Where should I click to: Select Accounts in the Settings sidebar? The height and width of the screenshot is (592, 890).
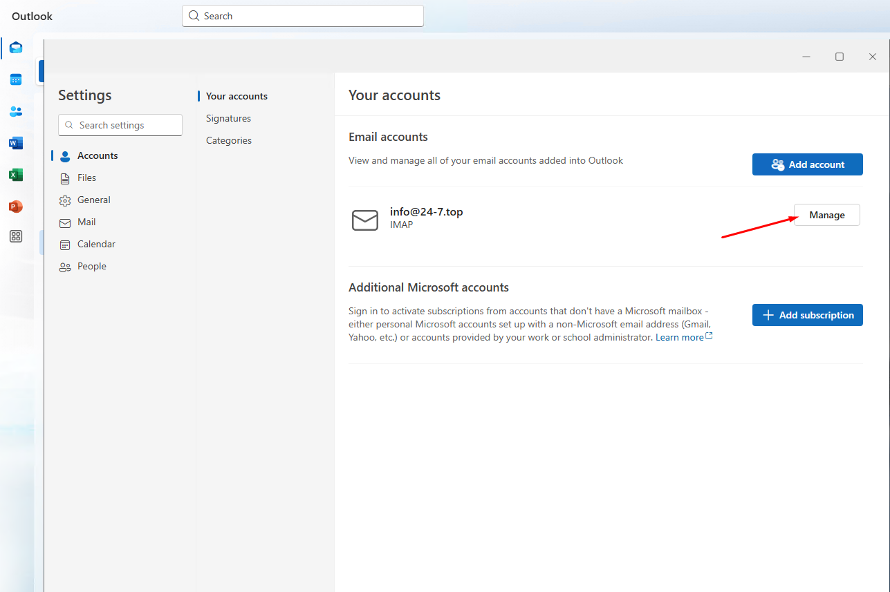coord(98,155)
